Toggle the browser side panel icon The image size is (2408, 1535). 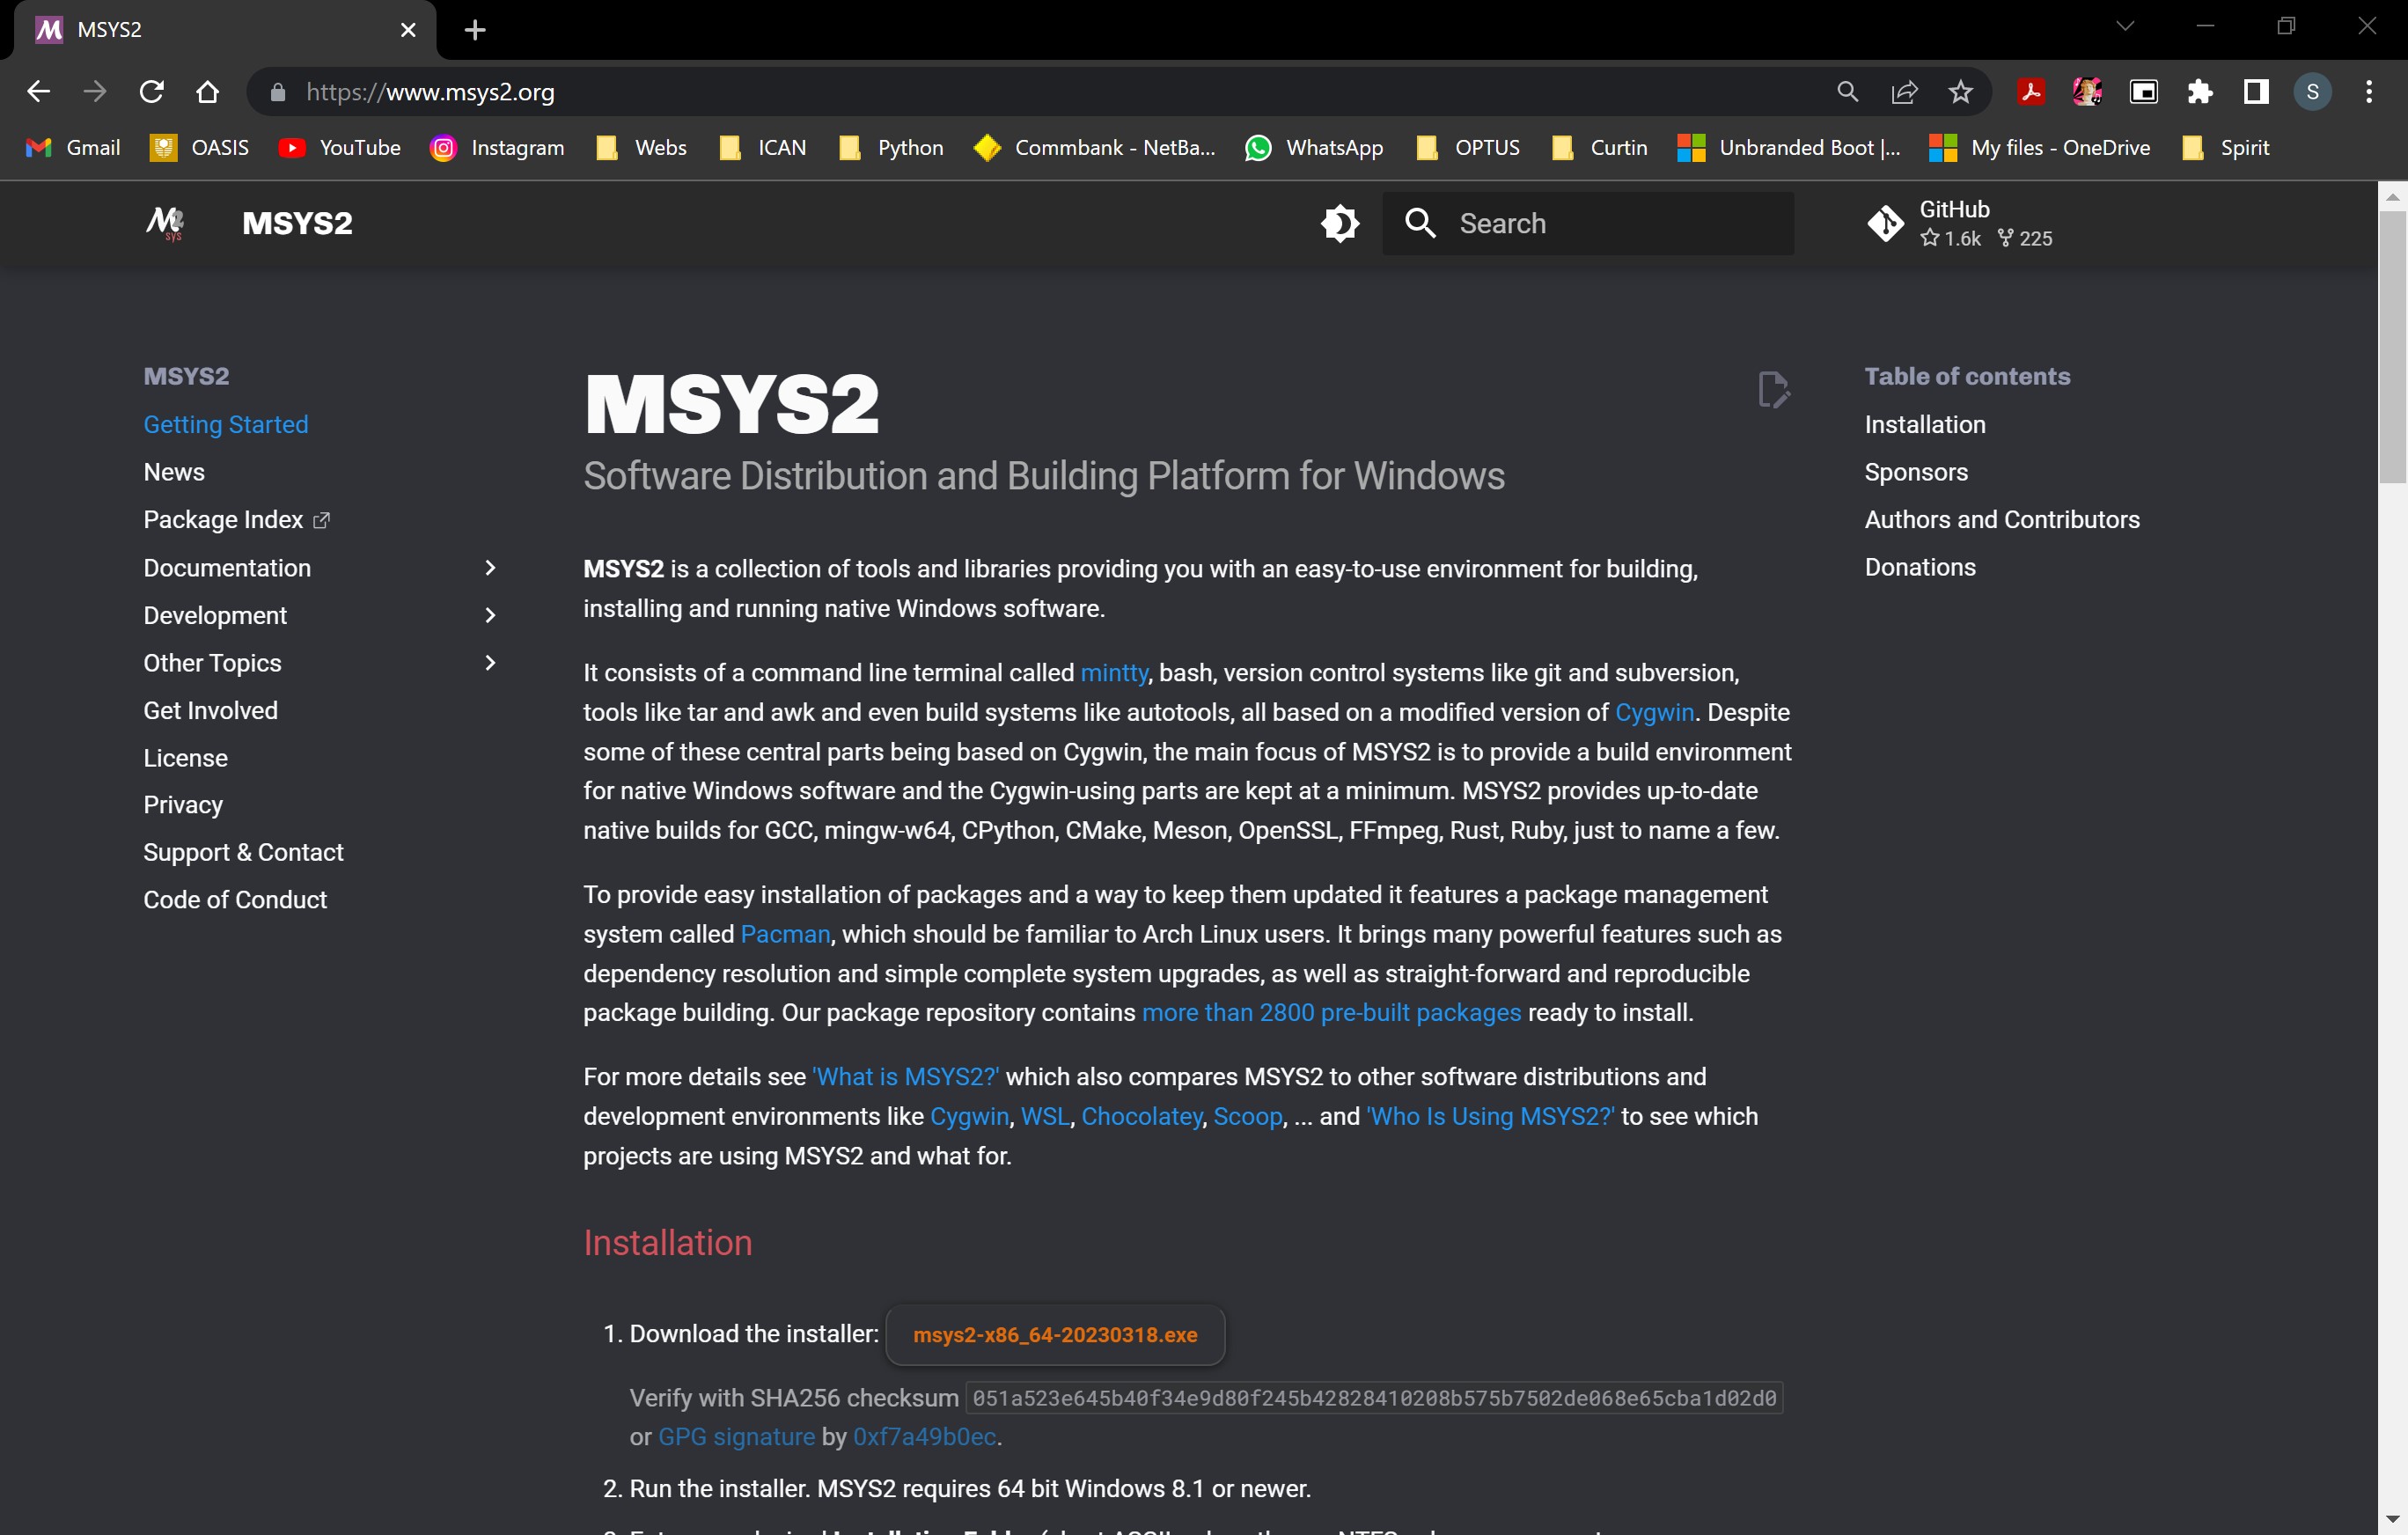2255,92
